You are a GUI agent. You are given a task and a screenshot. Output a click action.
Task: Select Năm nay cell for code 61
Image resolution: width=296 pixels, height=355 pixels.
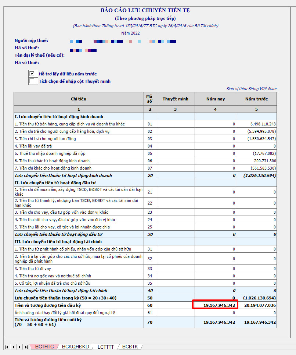pyautogui.click(x=215, y=313)
